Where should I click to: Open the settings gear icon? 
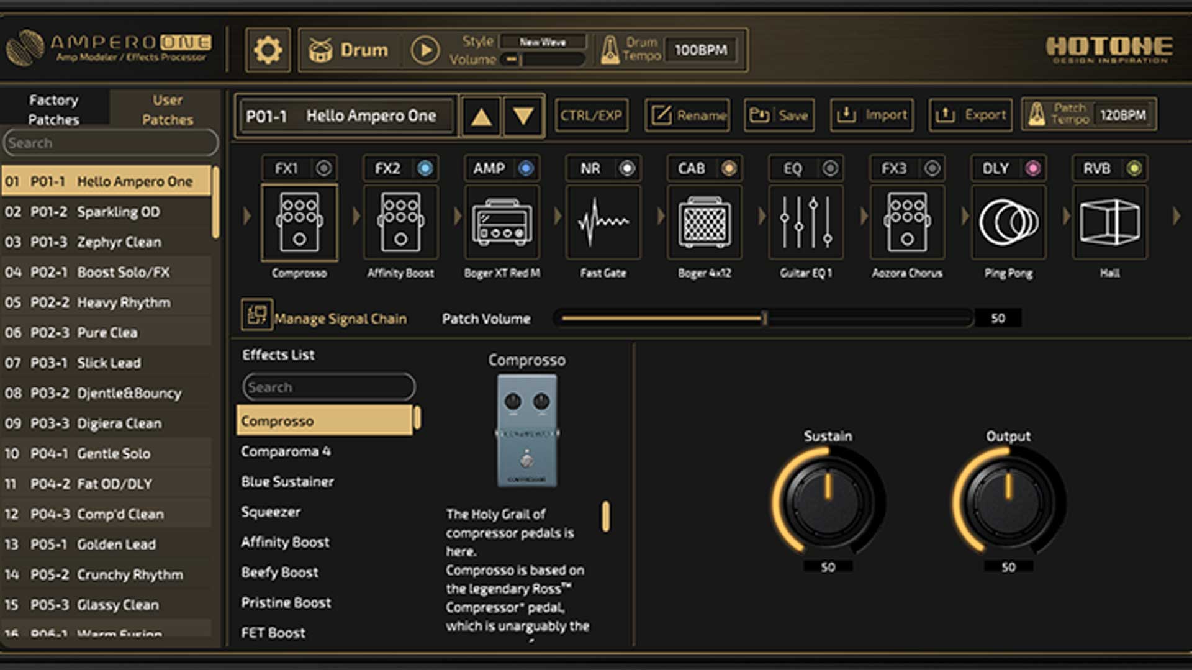268,50
